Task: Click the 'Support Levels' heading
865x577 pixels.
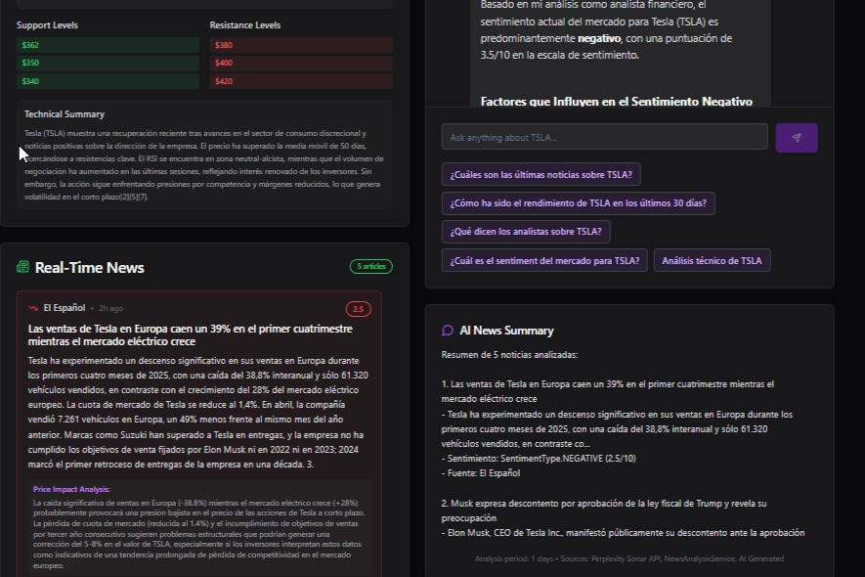Action: 47,25
